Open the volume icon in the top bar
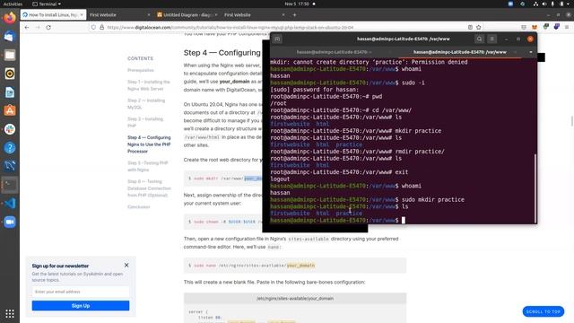Viewport: 574px width, 323px height. 544,4
